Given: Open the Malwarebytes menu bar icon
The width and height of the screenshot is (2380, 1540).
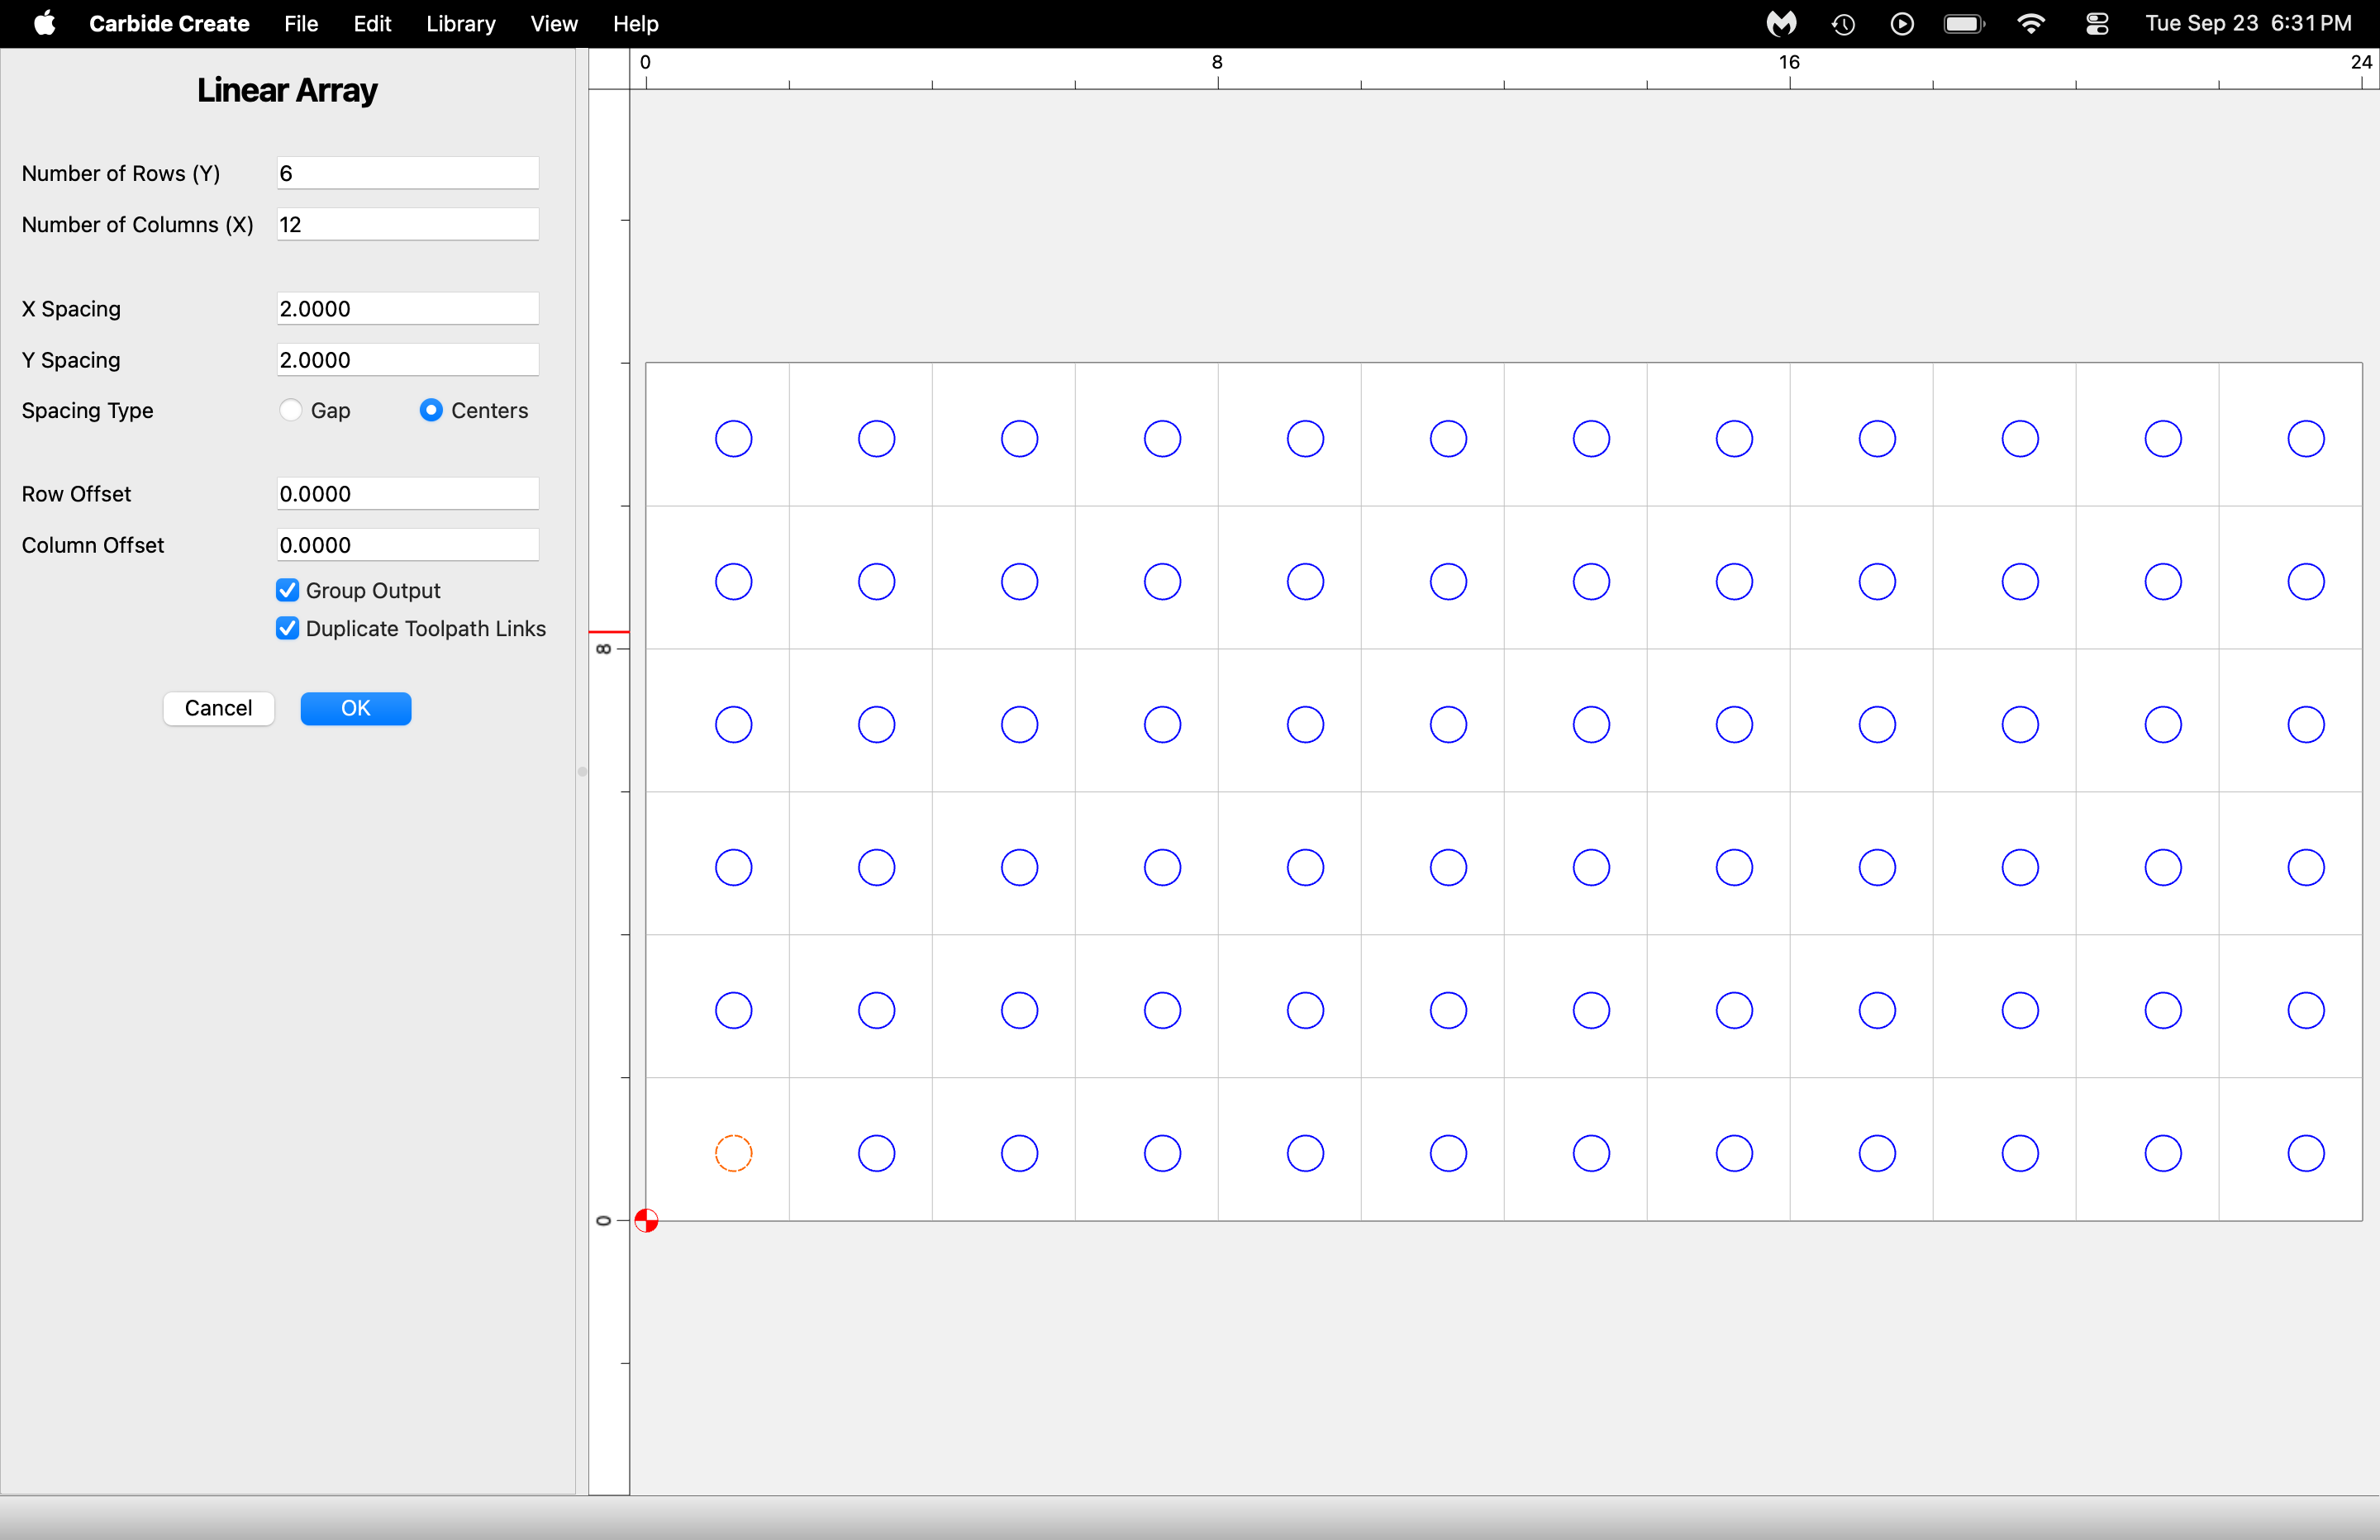Looking at the screenshot, I should tap(1781, 23).
